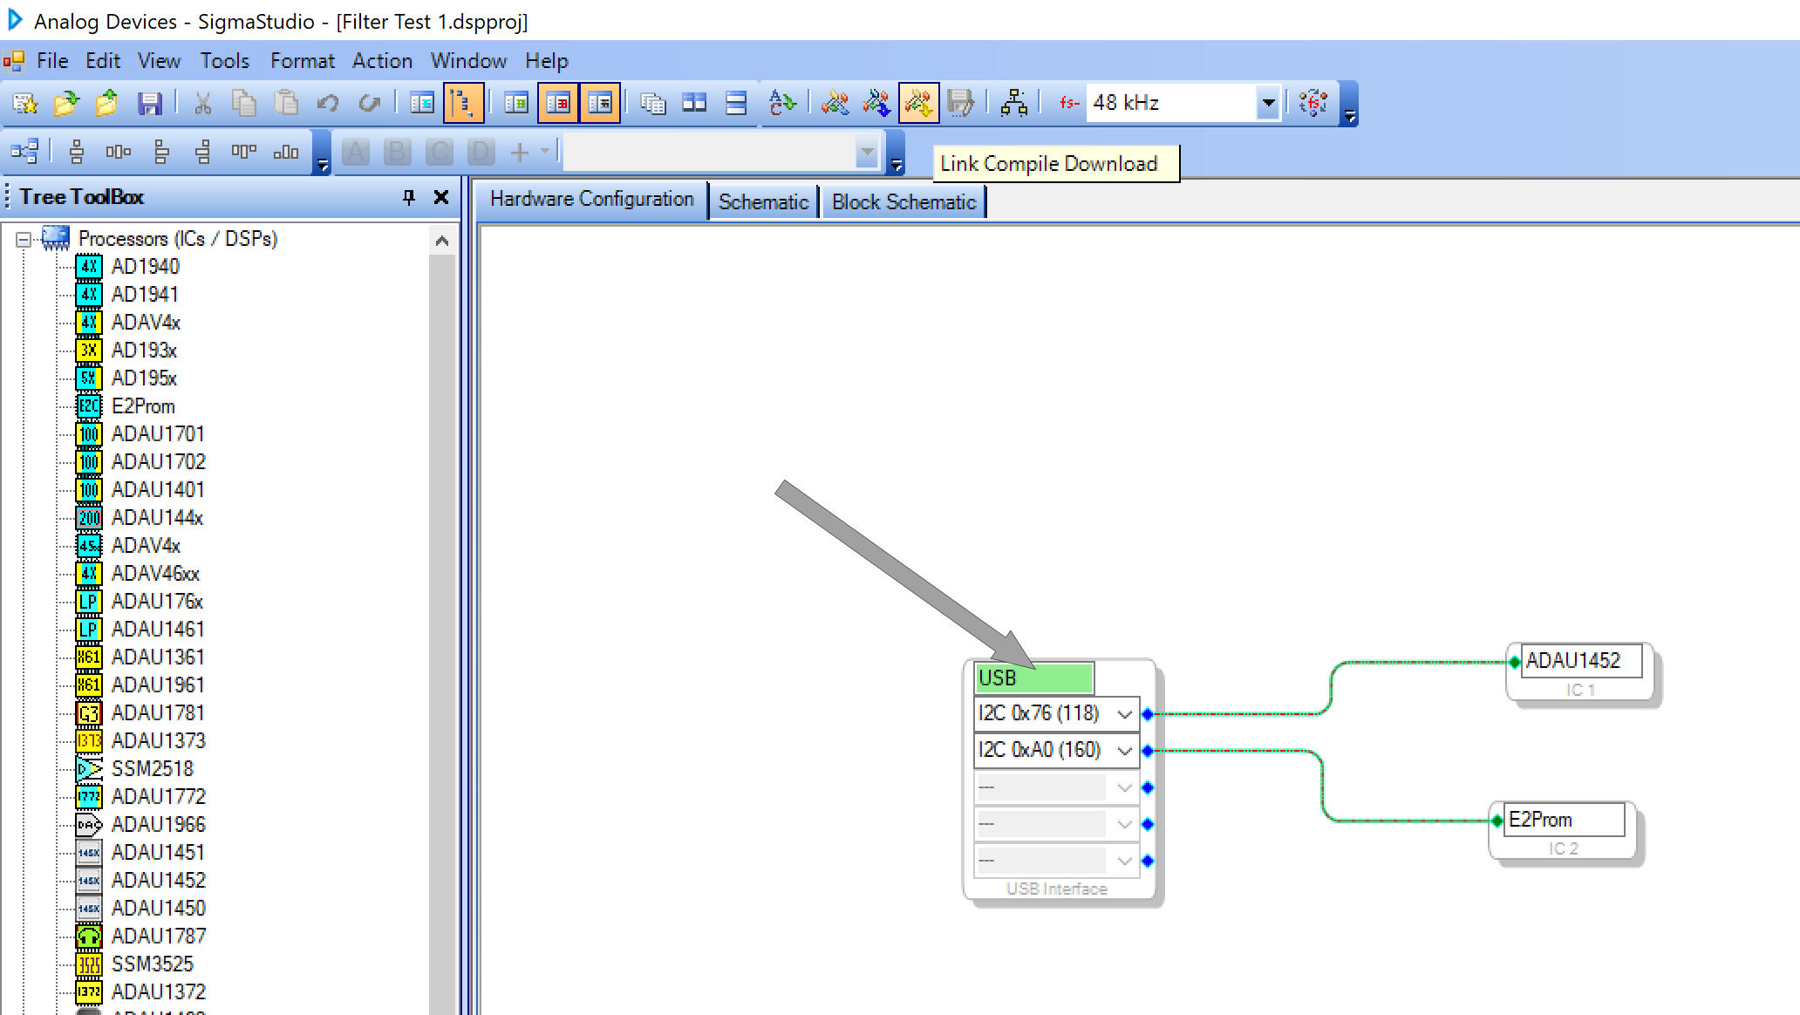Image resolution: width=1800 pixels, height=1015 pixels.
Task: Open main toolbar overflow options arrow
Action: [1349, 116]
